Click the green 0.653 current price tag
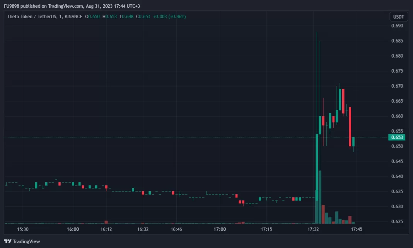This screenshot has width=413, height=248. point(397,137)
